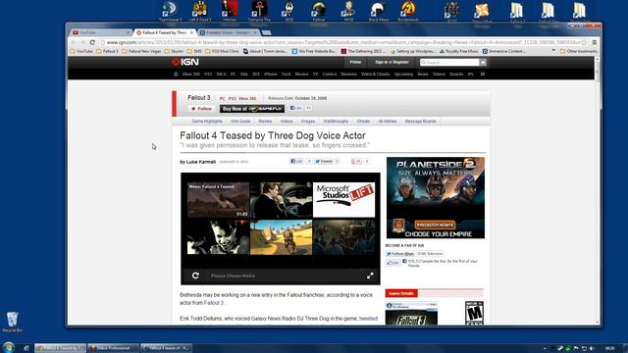Click the Register Now button in Planetside ad
Screen dimensions: 628x353
(x=435, y=225)
